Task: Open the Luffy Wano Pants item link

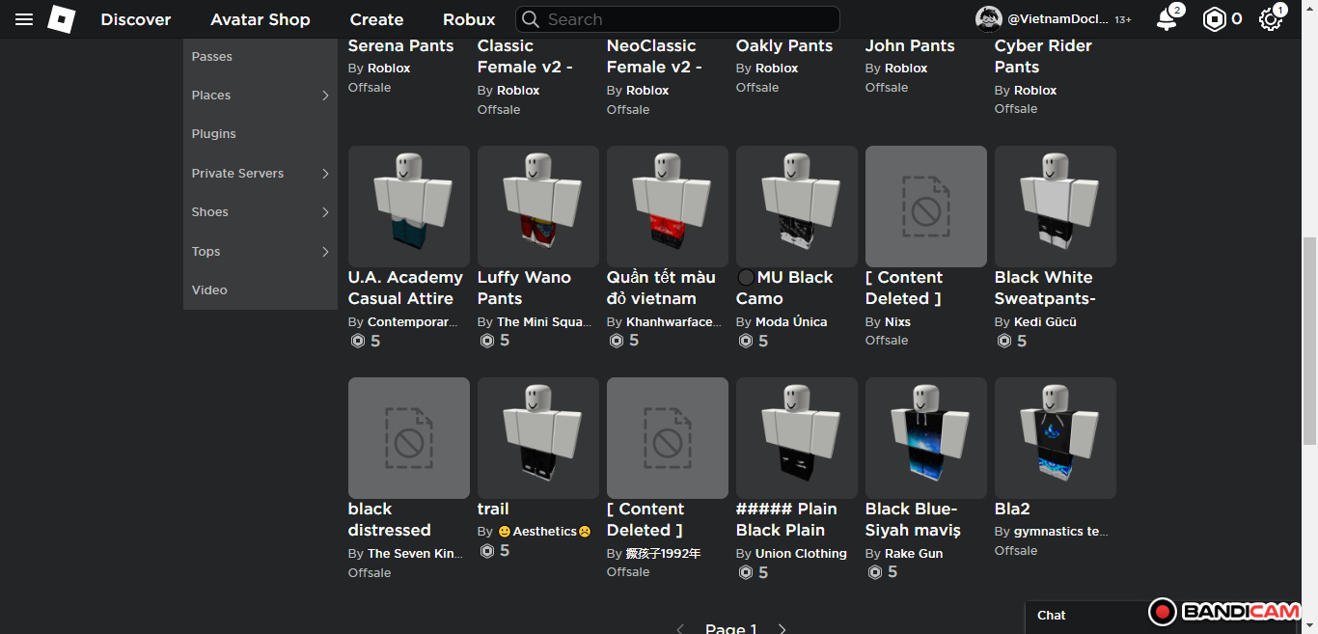Action: (524, 288)
